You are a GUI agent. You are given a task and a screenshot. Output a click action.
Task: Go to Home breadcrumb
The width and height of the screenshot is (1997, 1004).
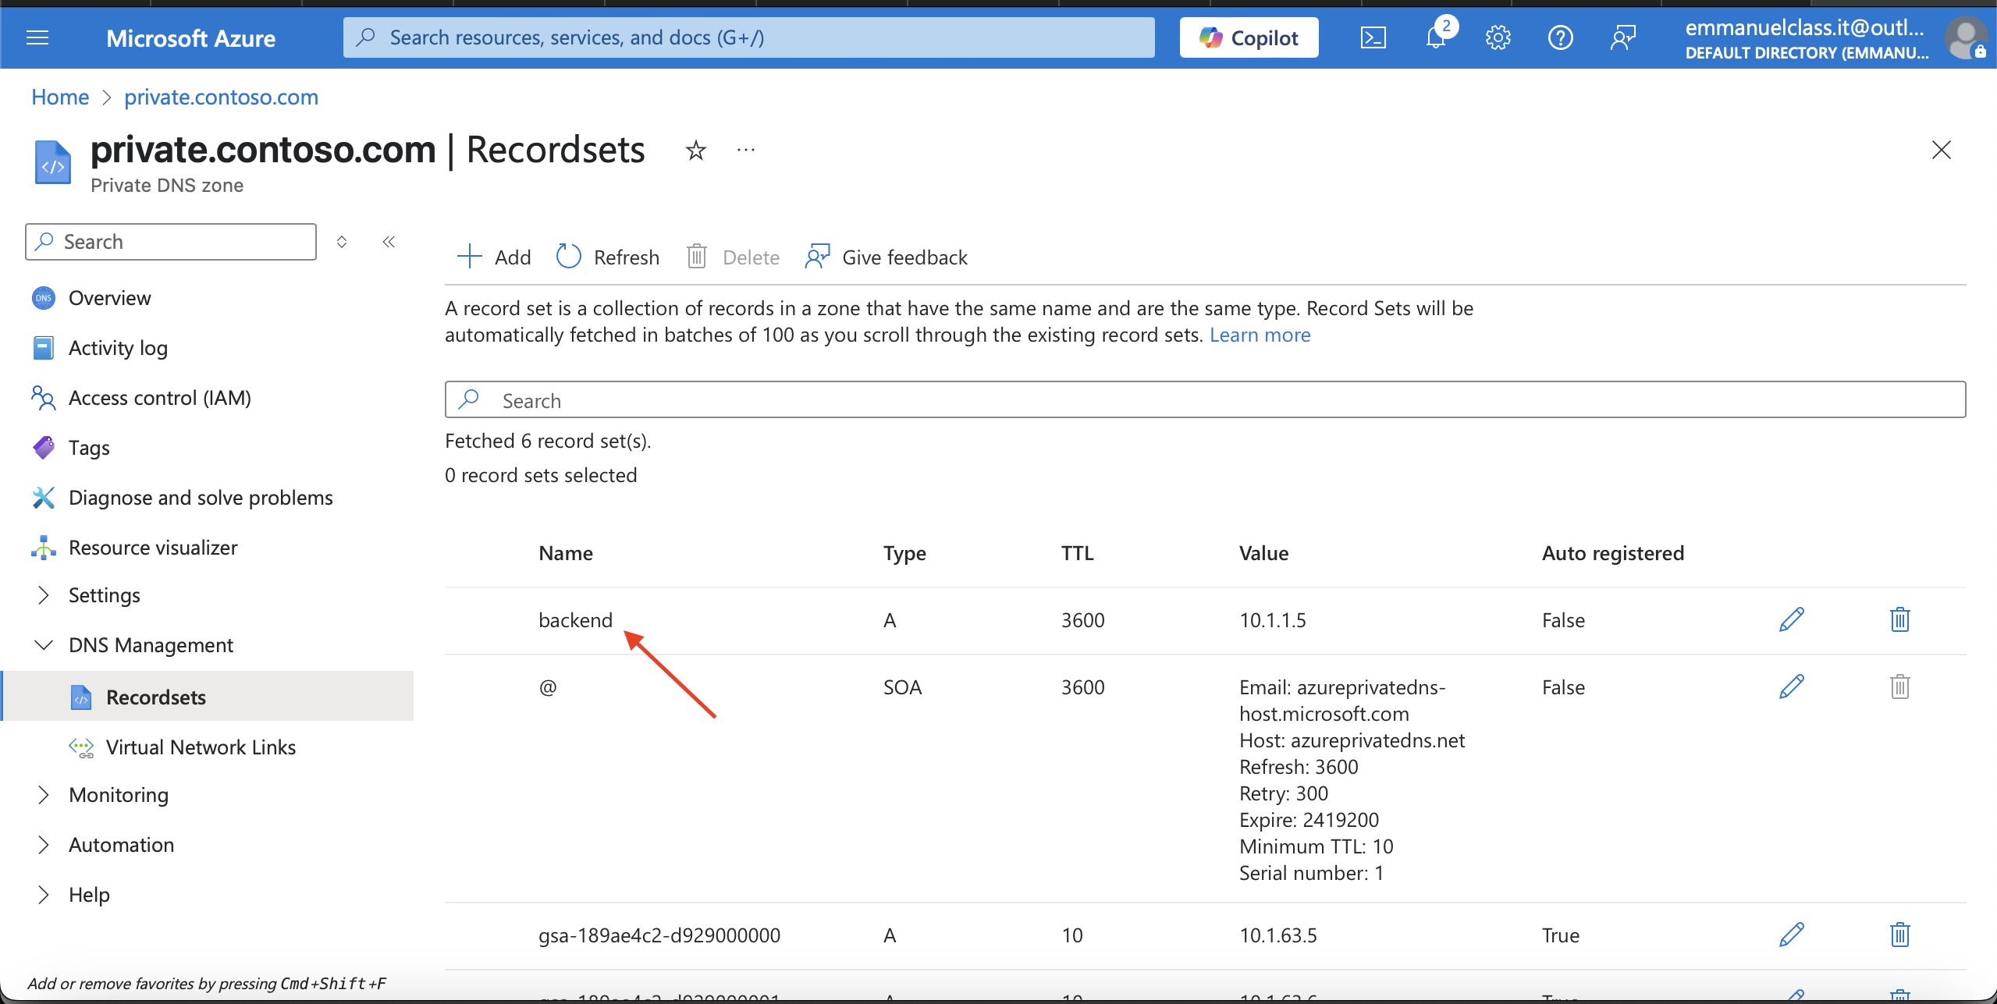[x=60, y=97]
